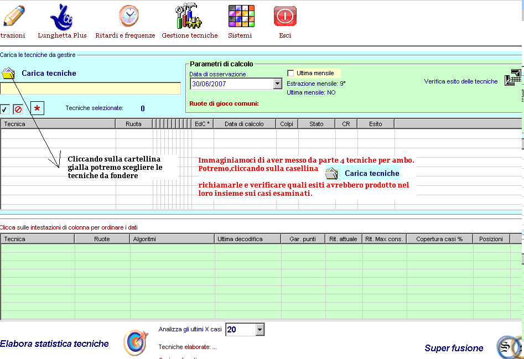Click the Sistemi label

coord(240,35)
